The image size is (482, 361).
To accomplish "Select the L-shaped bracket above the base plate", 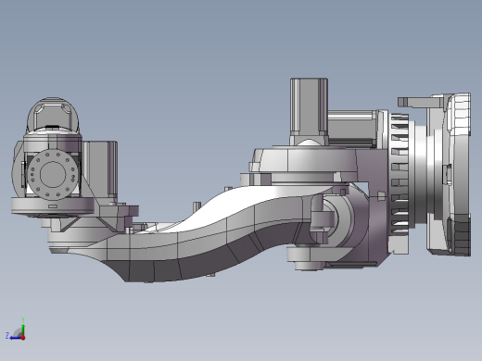I will click(421, 102).
